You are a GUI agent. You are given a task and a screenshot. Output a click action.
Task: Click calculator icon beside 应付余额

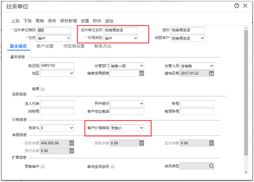coord(212,143)
